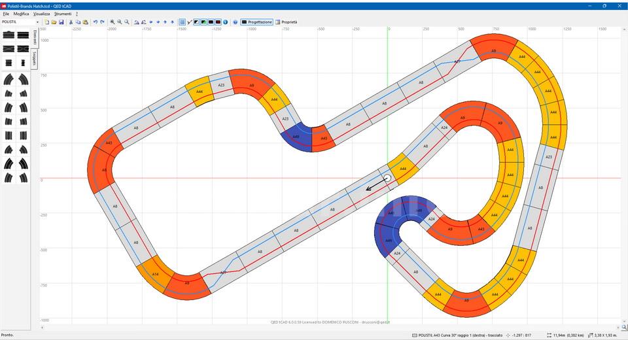Save the current layout
628x340 pixels.
point(61,22)
